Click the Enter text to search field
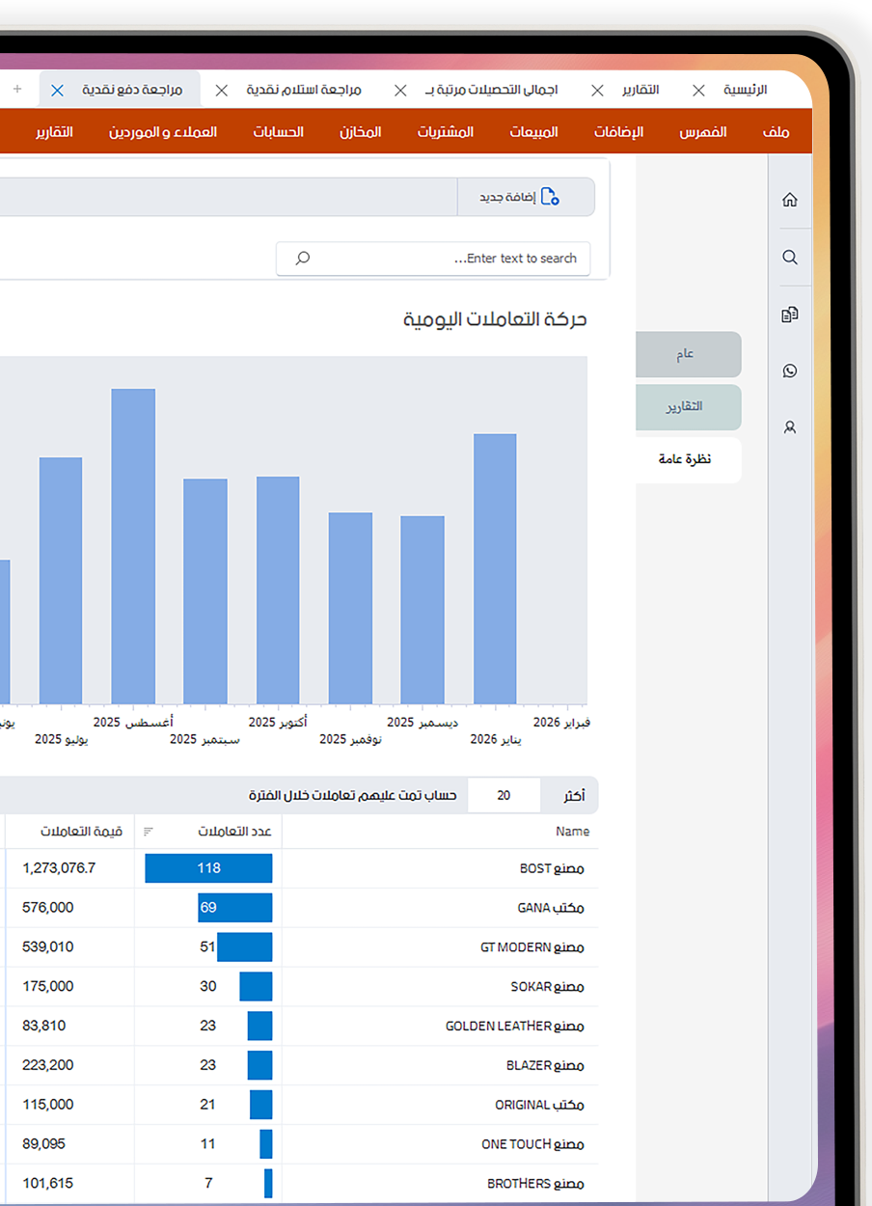The width and height of the screenshot is (872, 1206). pyautogui.click(x=444, y=259)
